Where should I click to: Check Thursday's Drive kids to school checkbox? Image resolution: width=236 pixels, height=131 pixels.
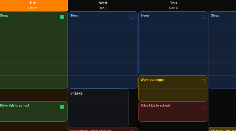coord(203,107)
